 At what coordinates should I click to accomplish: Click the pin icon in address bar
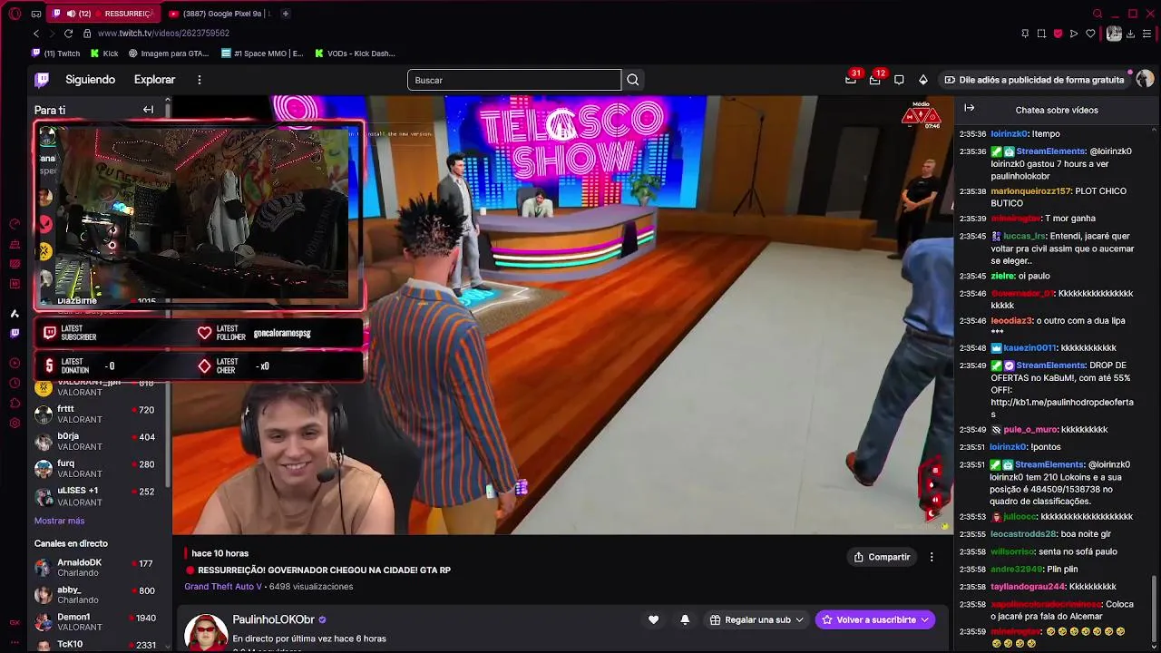[x=1025, y=34]
